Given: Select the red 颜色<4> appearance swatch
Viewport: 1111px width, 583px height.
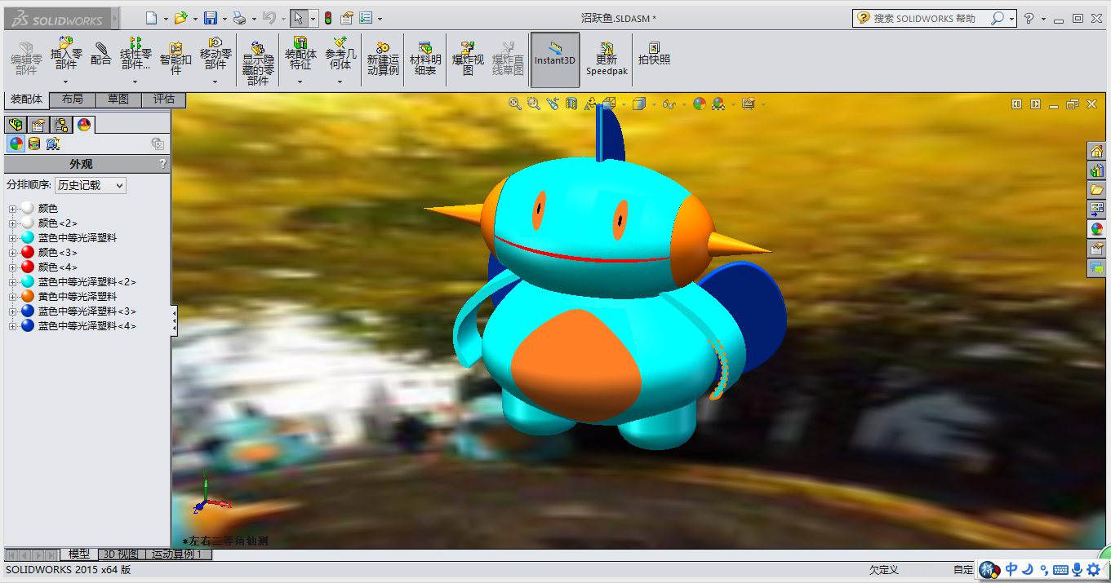Looking at the screenshot, I should [28, 267].
